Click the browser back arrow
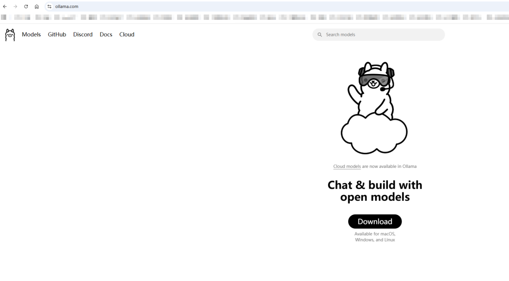The height and width of the screenshot is (281, 509). point(5,7)
